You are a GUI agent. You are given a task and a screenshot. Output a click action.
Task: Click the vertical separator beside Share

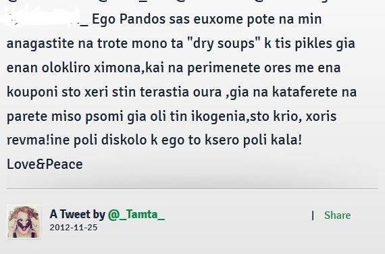pos(313,215)
